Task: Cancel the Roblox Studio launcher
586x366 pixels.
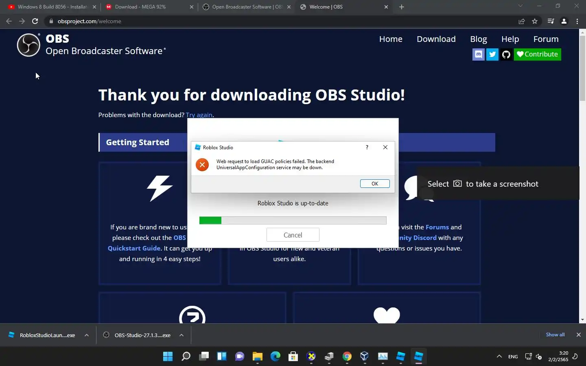Action: click(x=293, y=235)
